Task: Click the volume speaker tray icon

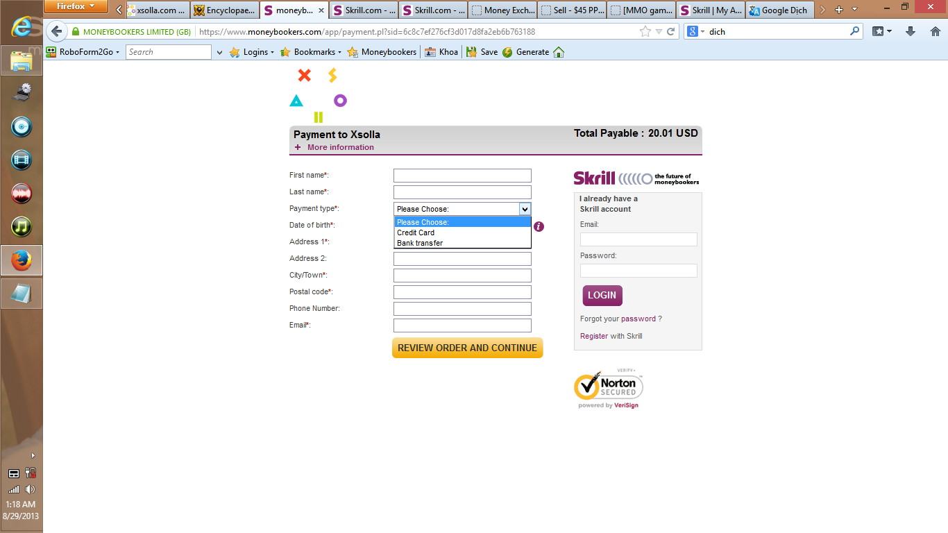Action: point(30,489)
